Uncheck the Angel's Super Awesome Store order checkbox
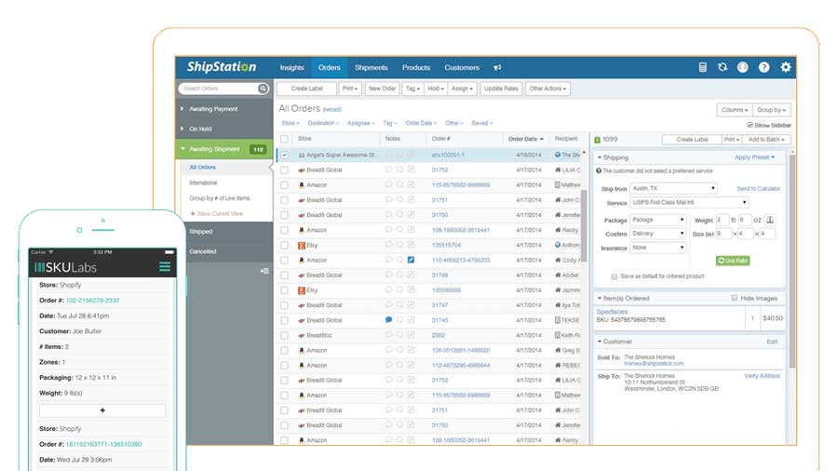The height and width of the screenshot is (471, 838). [284, 155]
